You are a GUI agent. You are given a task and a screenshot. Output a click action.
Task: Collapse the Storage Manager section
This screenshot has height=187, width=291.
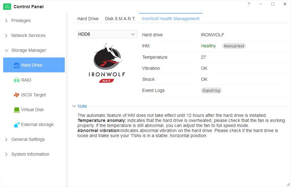6,50
